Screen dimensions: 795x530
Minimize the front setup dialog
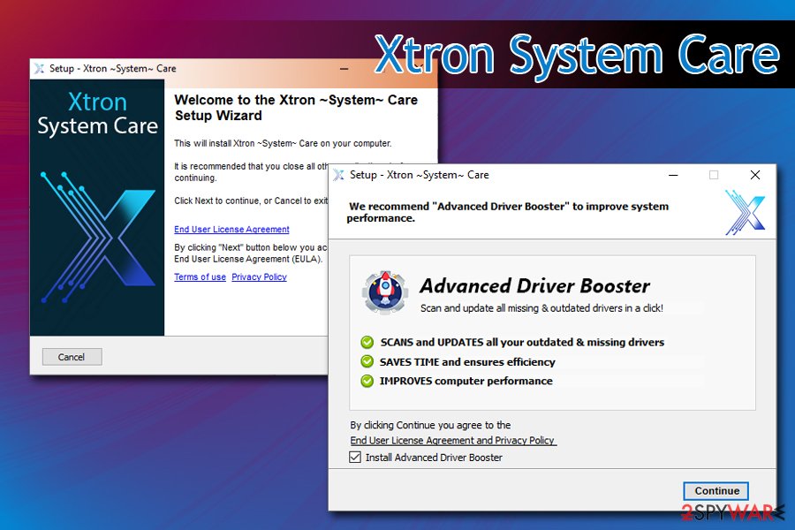coord(673,175)
